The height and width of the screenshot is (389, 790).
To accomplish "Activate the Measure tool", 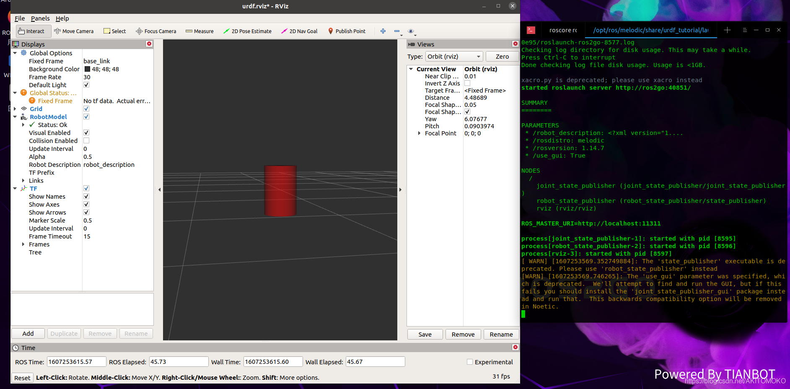I will click(199, 31).
